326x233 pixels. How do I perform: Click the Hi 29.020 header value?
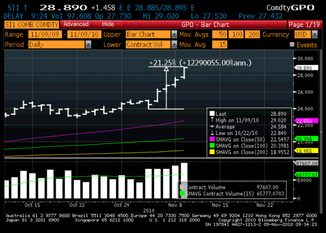click(161, 16)
